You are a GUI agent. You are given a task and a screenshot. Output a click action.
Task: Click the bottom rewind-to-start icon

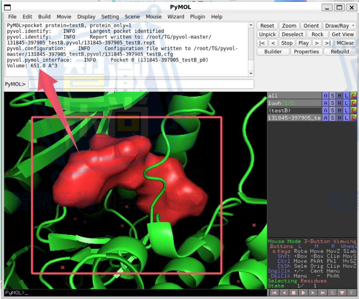[x=274, y=293]
